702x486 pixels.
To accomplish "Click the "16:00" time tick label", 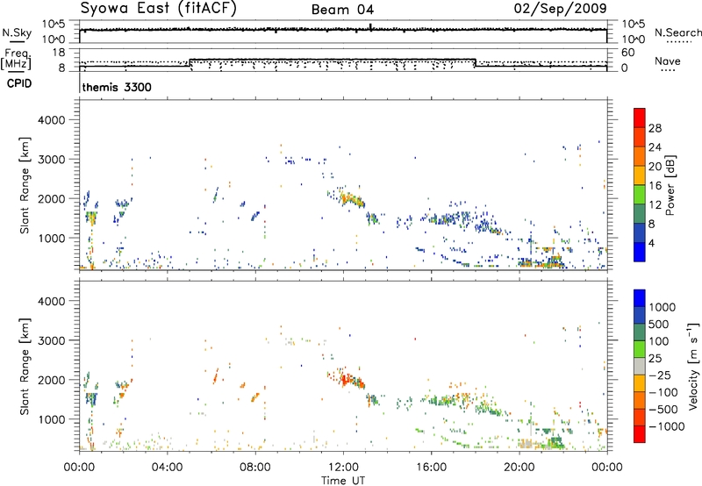I will pyautogui.click(x=431, y=468).
